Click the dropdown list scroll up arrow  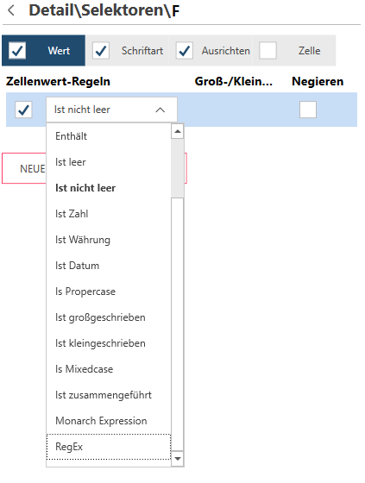tap(177, 131)
